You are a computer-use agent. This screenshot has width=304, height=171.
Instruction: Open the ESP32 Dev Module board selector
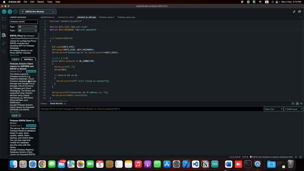point(38,11)
